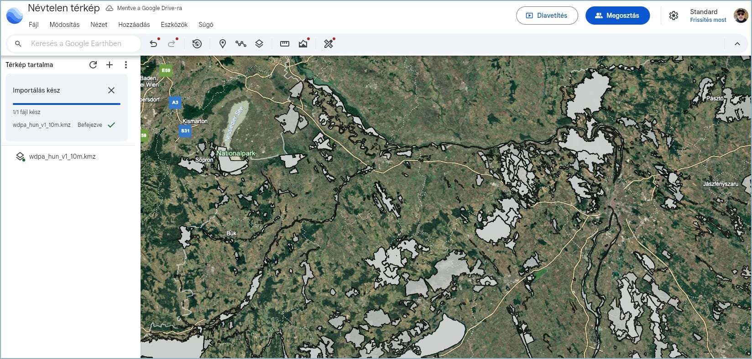Viewport: 752px width, 359px height.
Task: Add image overlay tool
Action: (303, 44)
